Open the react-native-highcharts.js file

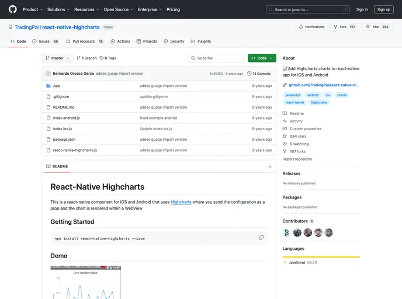[75, 151]
